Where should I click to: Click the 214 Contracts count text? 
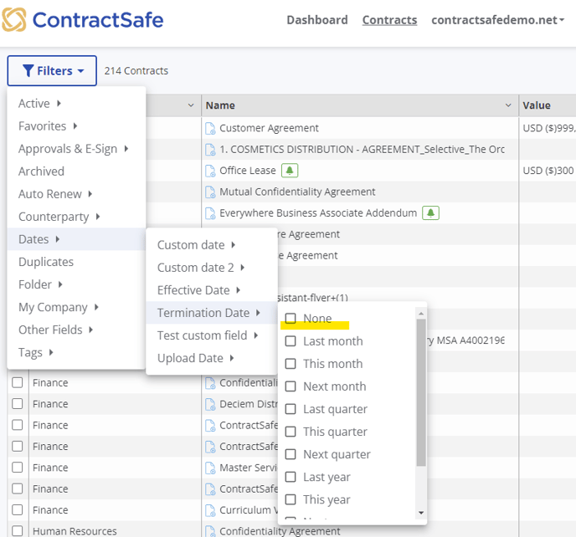point(136,71)
